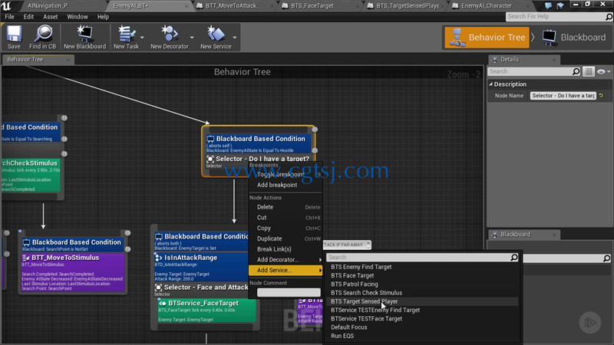Click BTT_MoveToStimulus task node
614x345 pixels.
pyautogui.click(x=73, y=273)
